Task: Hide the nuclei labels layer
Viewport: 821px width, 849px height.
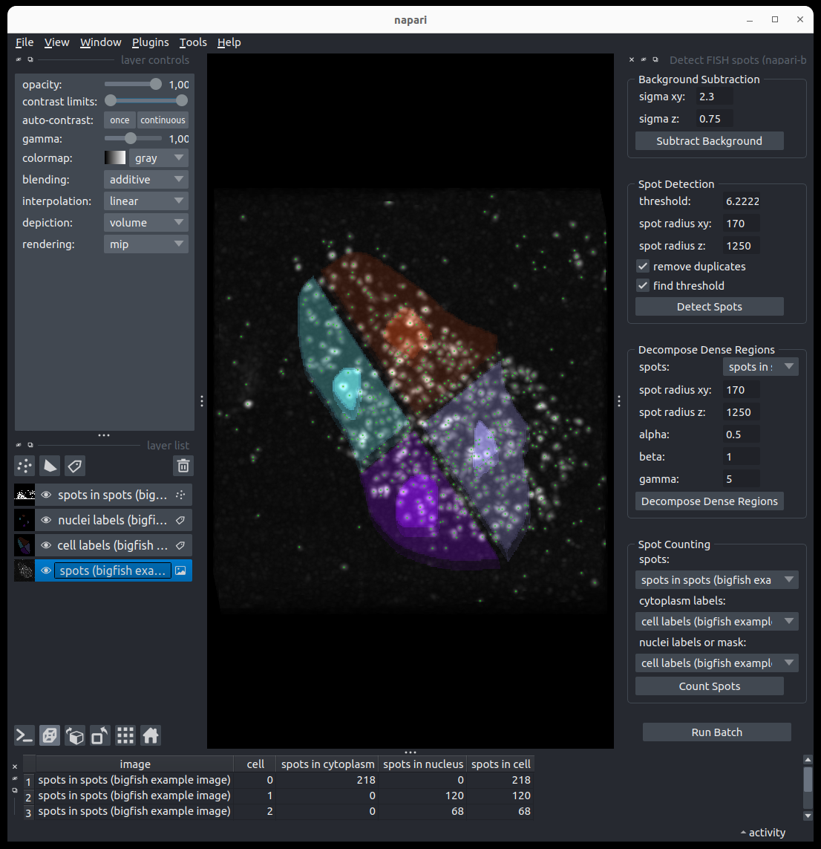Action: (x=46, y=520)
